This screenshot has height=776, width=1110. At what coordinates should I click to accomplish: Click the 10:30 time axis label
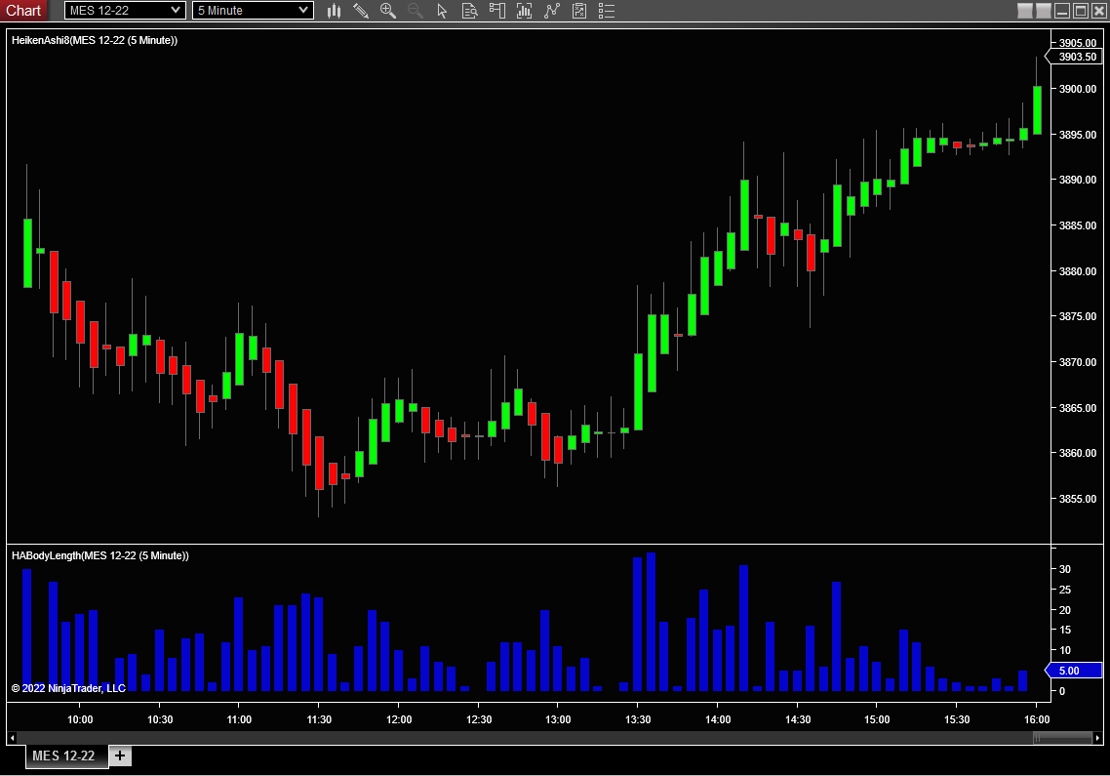pos(160,720)
